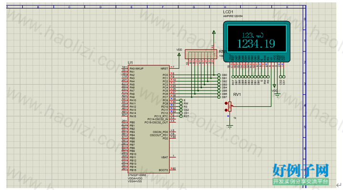Click the PB0 pin label on U1
The height and width of the screenshot is (190, 343).
pyautogui.click(x=132, y=122)
